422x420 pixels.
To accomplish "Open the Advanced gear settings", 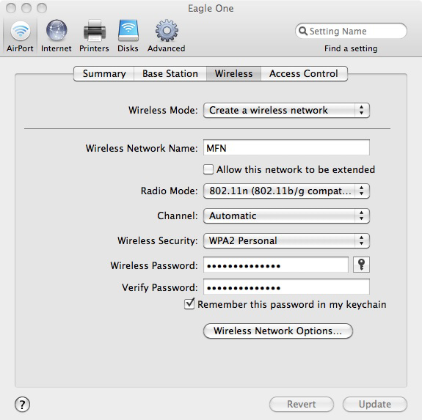I will click(167, 36).
